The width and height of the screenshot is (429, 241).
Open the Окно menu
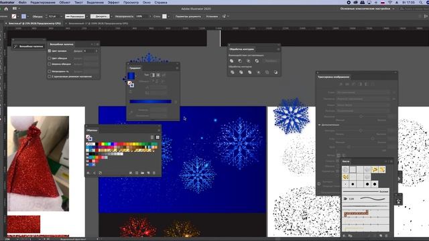click(147, 3)
